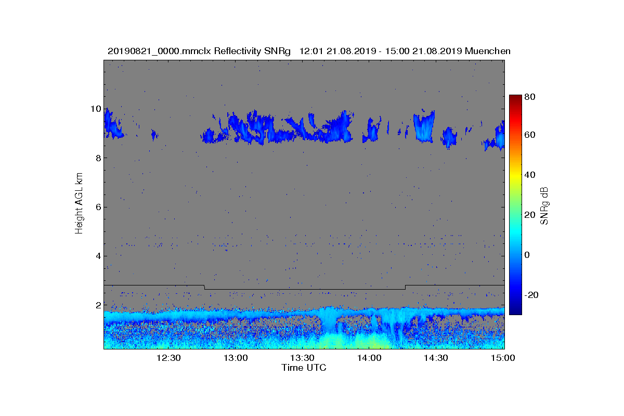Screen dimensions: 624x416
Task: Click the dark blue bottom of colorbar
Action: click(x=515, y=310)
